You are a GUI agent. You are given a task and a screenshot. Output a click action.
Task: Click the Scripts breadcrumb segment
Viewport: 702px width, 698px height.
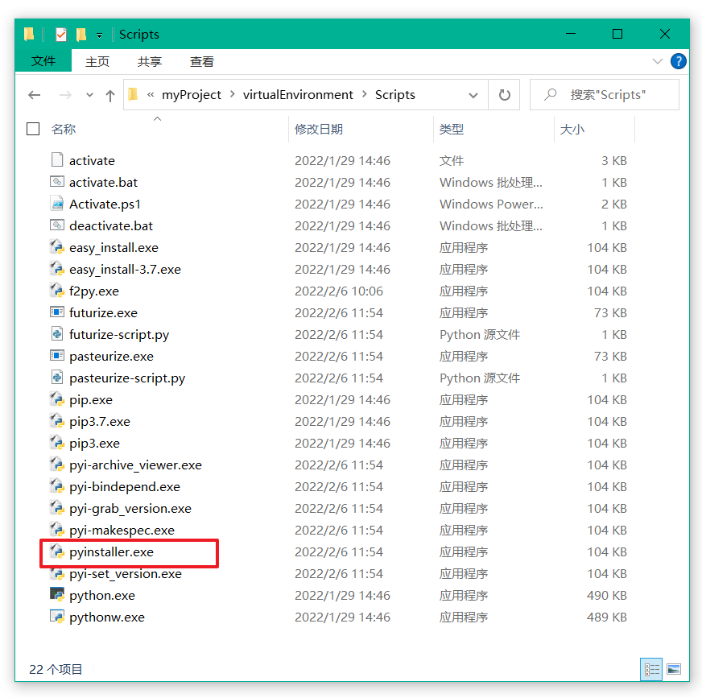[394, 95]
